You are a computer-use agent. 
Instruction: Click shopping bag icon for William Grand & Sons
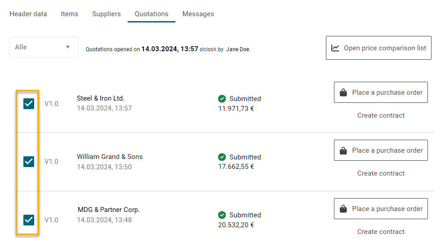coord(343,151)
